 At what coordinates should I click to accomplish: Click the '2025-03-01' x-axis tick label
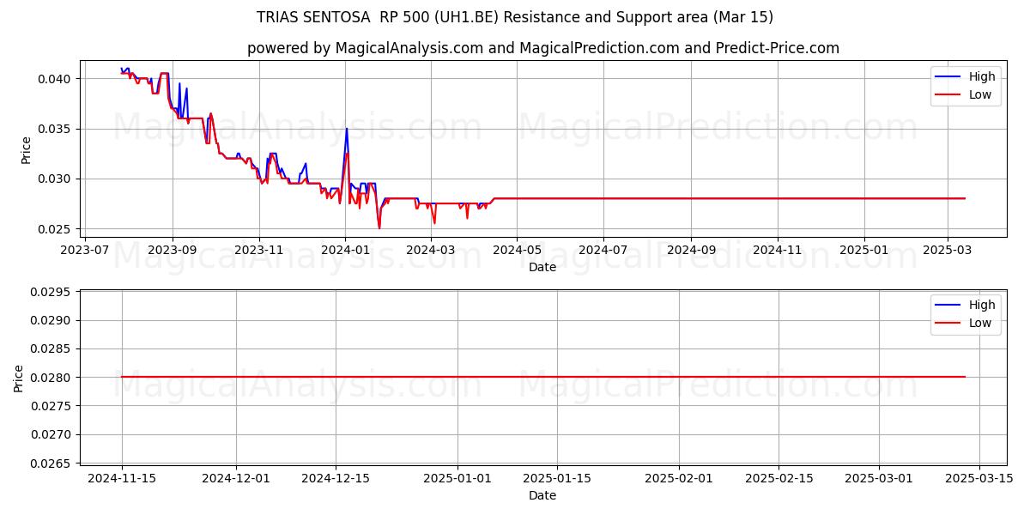point(879,479)
